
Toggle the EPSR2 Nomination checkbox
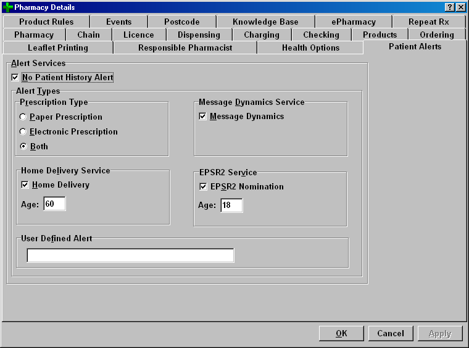click(x=204, y=187)
